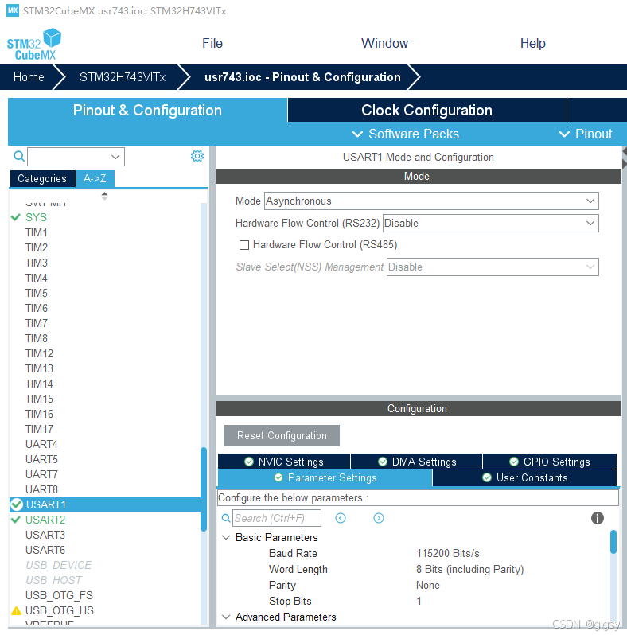Click the Parity value None
This screenshot has height=635, width=627.
(428, 585)
